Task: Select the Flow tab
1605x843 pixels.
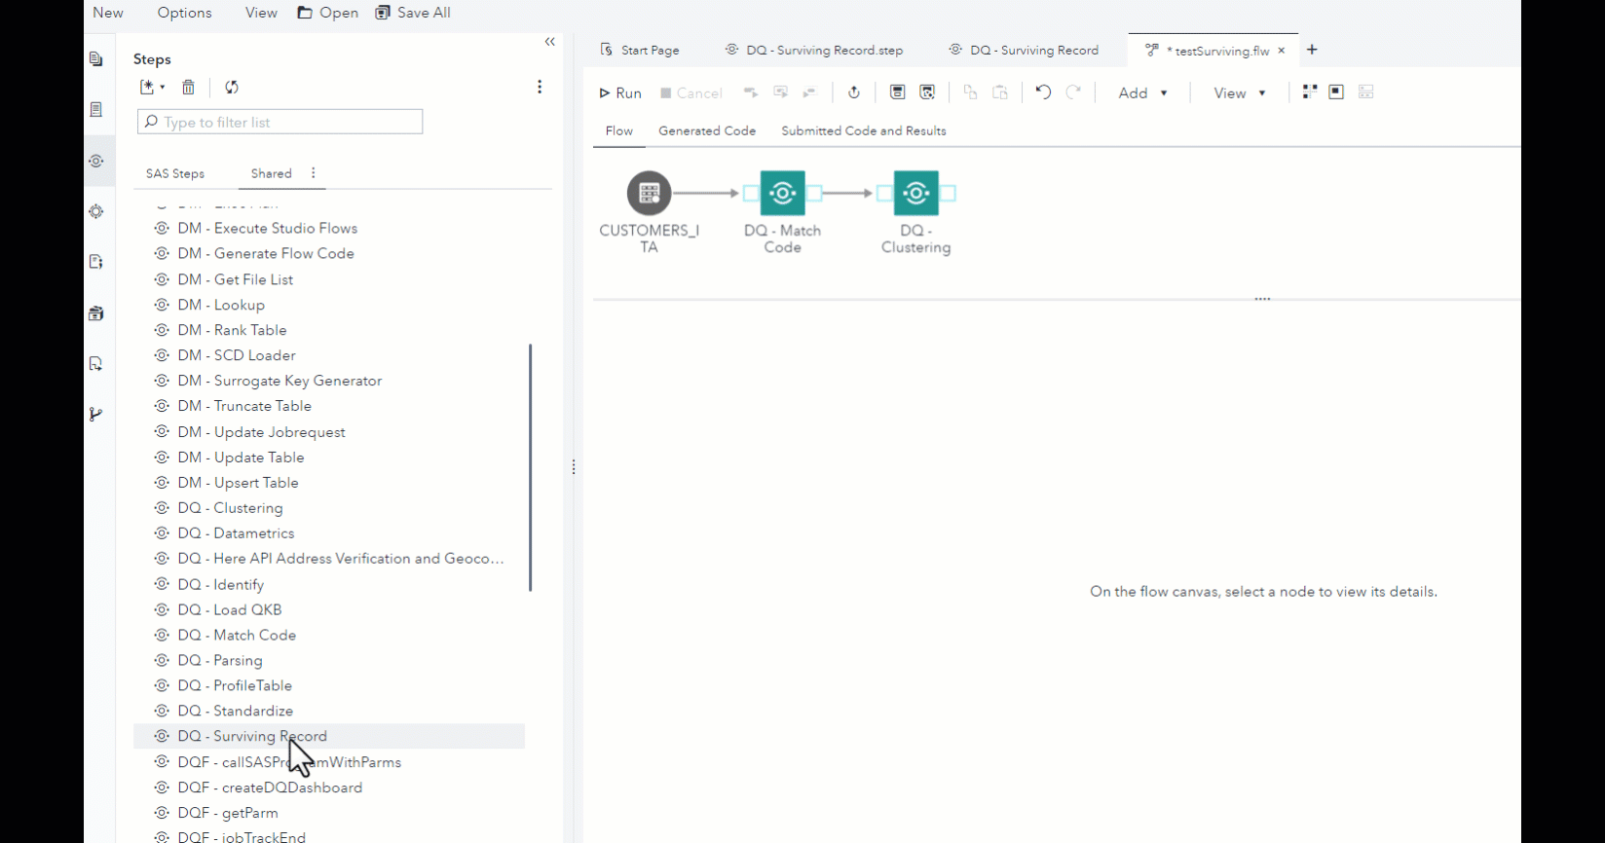Action: tap(619, 130)
